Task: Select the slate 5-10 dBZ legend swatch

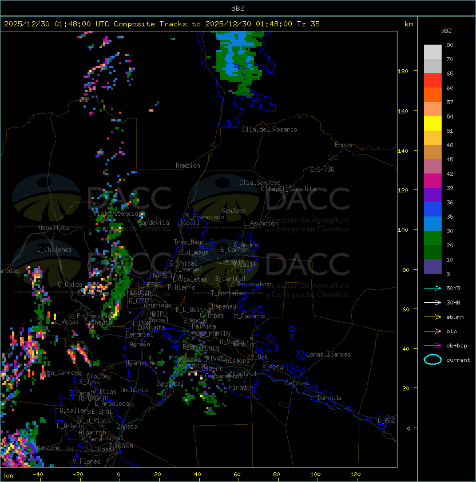Action: pyautogui.click(x=433, y=267)
